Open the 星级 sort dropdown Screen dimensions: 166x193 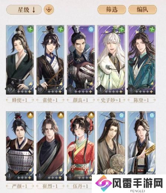tap(24, 10)
